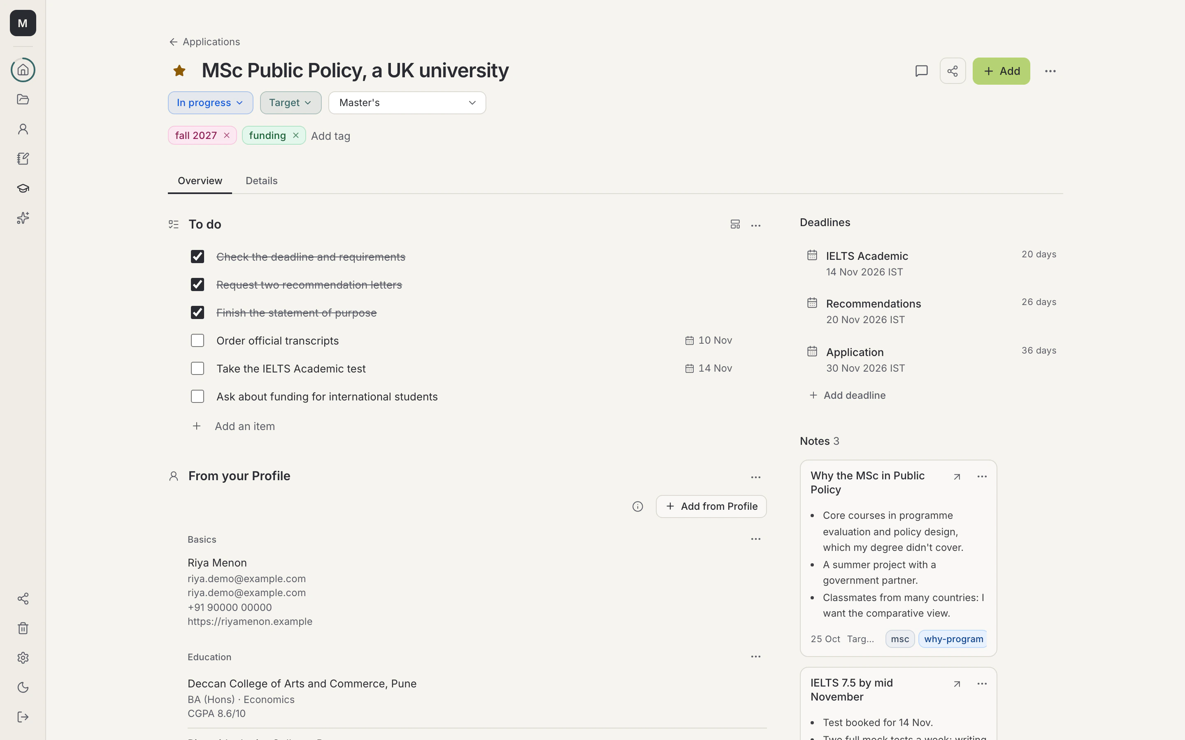Switch the To do layout view icon
This screenshot has height=740, width=1185.
(x=735, y=224)
